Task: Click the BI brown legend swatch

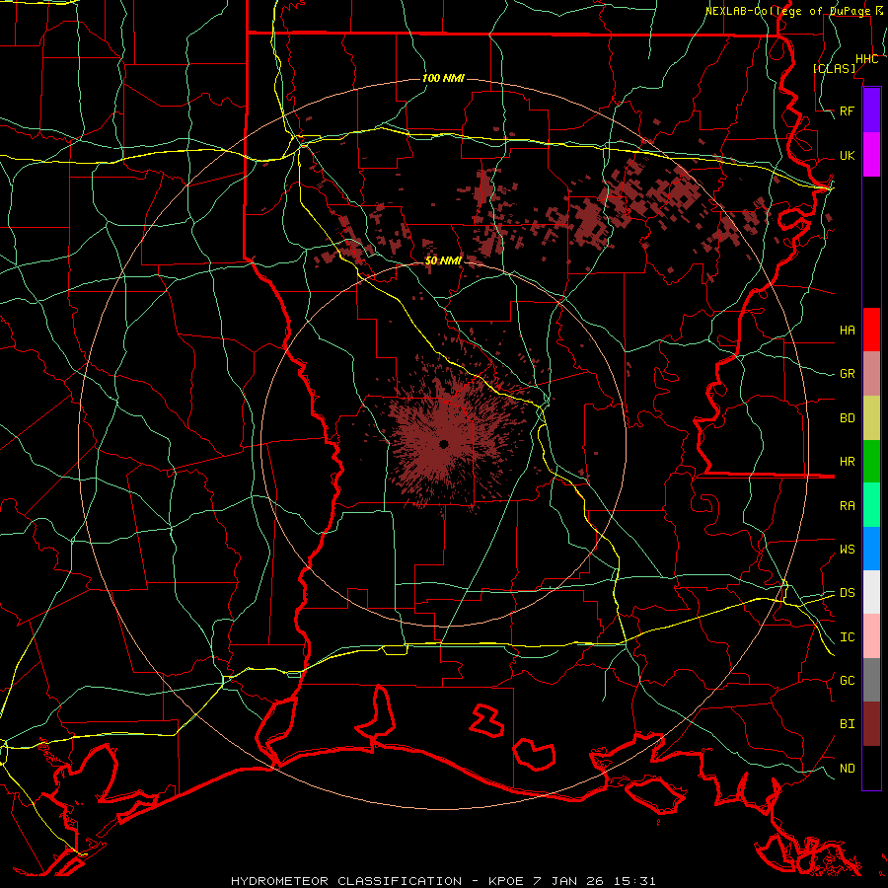Action: (x=871, y=724)
